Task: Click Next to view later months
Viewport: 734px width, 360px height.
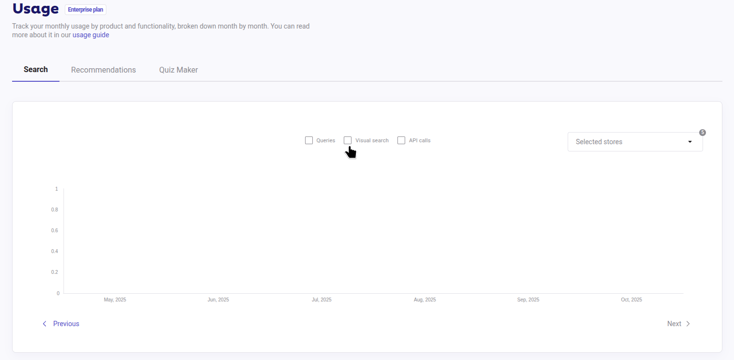Action: coord(674,323)
